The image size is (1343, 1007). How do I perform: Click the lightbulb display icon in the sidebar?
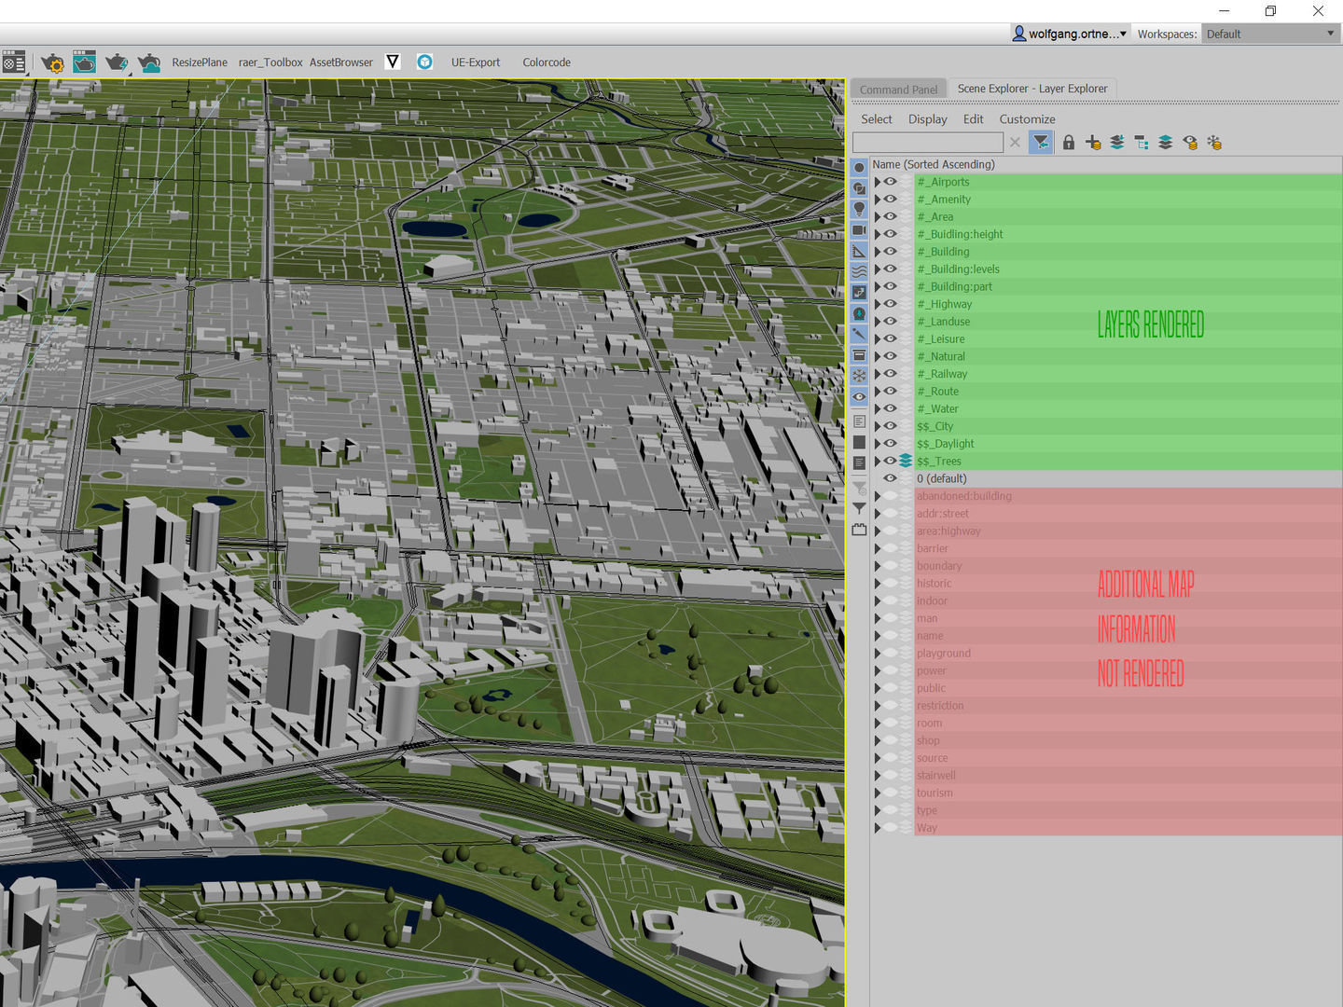pos(859,209)
